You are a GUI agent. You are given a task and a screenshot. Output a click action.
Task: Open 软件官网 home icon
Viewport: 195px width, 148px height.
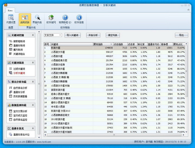click(x=51, y=19)
